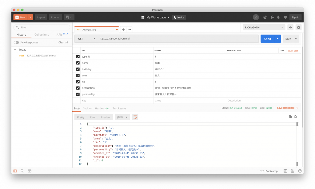Toggle sidebar icon in status bar

point(15,171)
